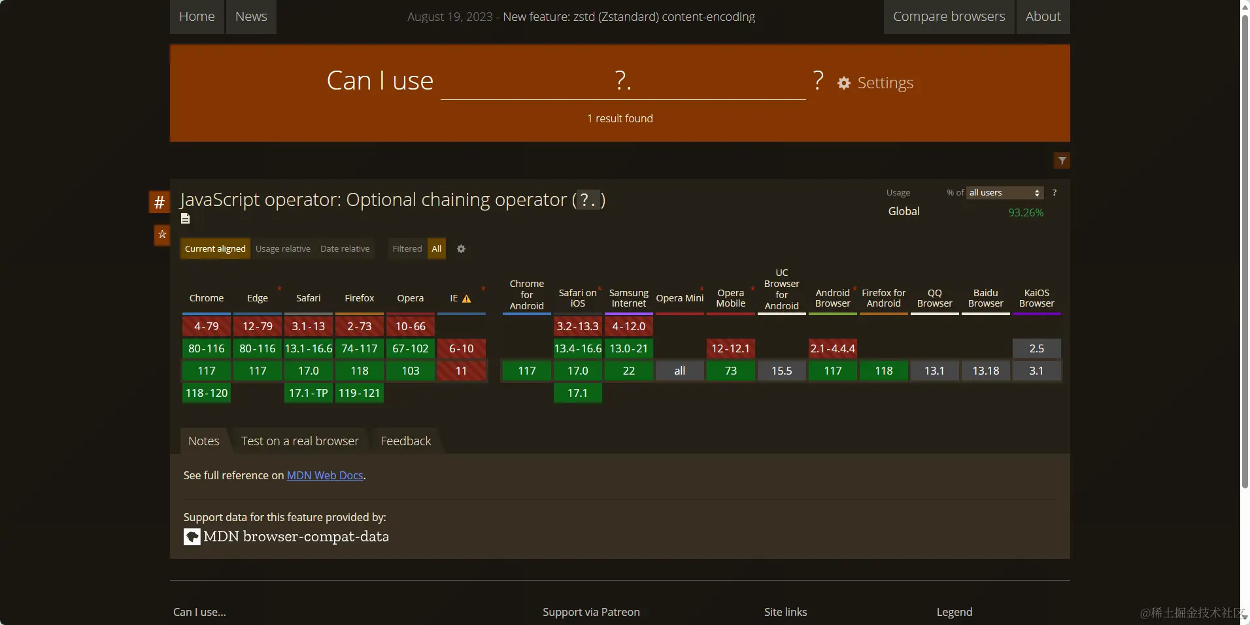Click the hash permalink icon
The image size is (1250, 625).
[x=159, y=203]
